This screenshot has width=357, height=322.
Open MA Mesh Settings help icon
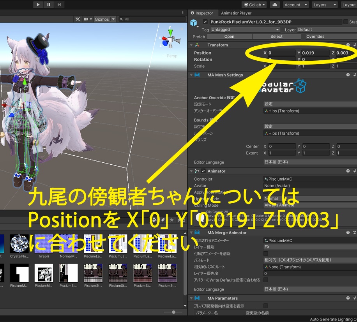click(x=348, y=75)
